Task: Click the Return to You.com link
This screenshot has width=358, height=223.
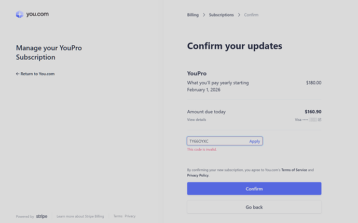Action: (x=35, y=74)
